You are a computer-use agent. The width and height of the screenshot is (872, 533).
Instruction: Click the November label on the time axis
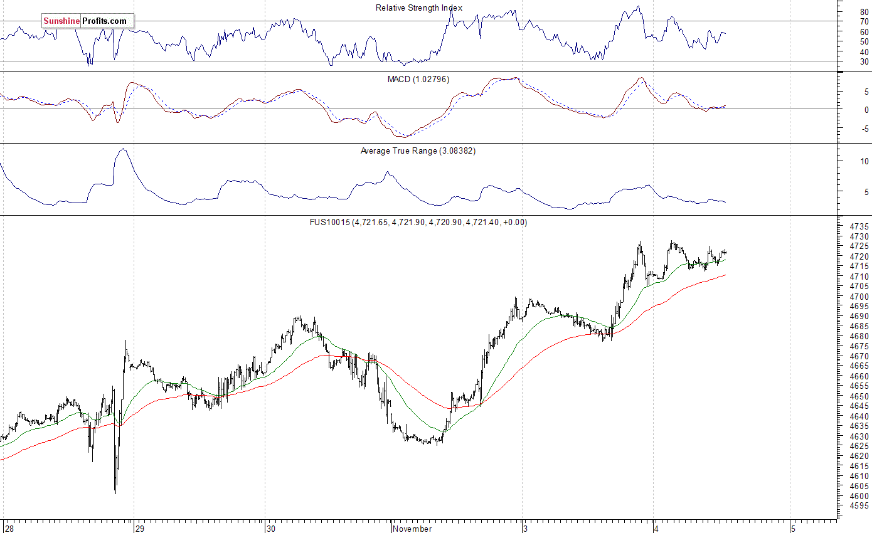click(412, 529)
